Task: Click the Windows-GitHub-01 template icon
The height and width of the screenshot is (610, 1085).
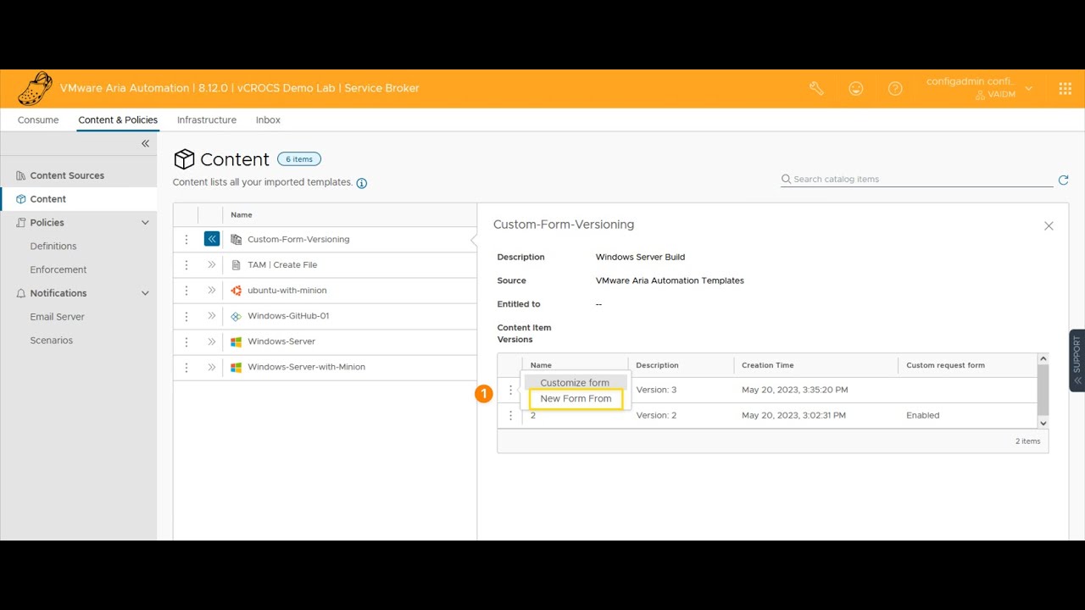Action: click(236, 316)
